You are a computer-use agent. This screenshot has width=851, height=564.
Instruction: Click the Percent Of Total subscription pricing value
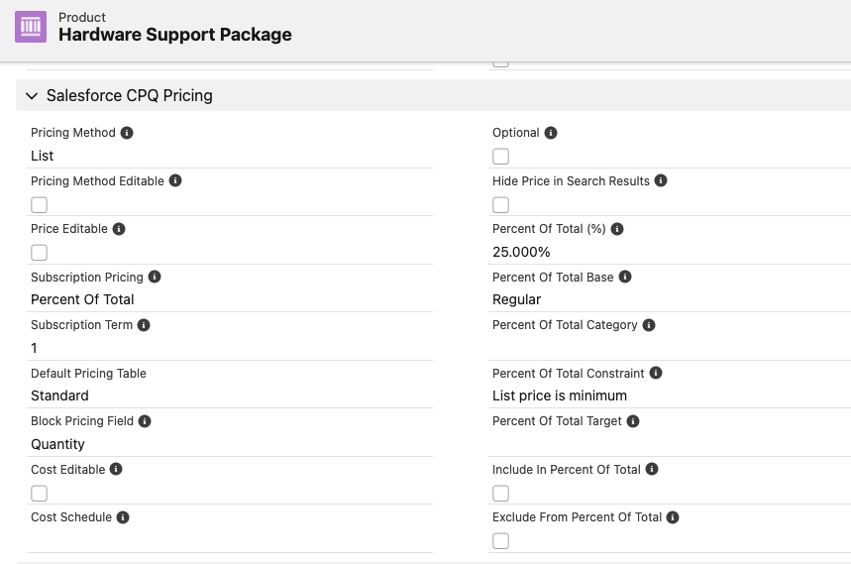(82, 299)
